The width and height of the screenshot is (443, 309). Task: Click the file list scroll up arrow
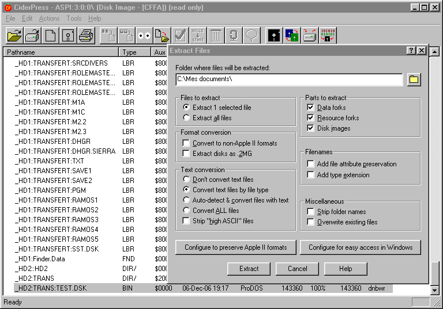point(434,52)
